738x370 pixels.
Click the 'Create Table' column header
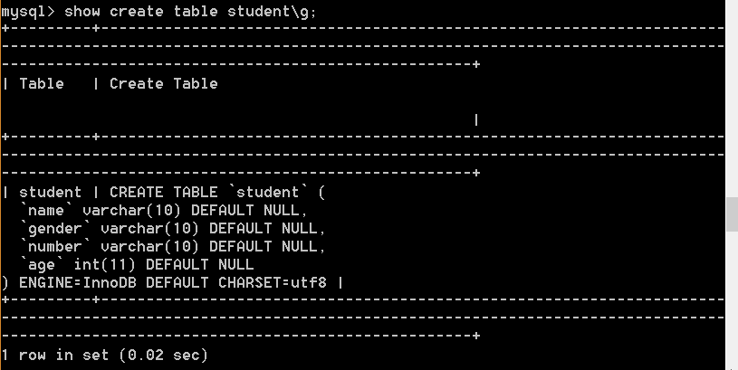pyautogui.click(x=163, y=84)
